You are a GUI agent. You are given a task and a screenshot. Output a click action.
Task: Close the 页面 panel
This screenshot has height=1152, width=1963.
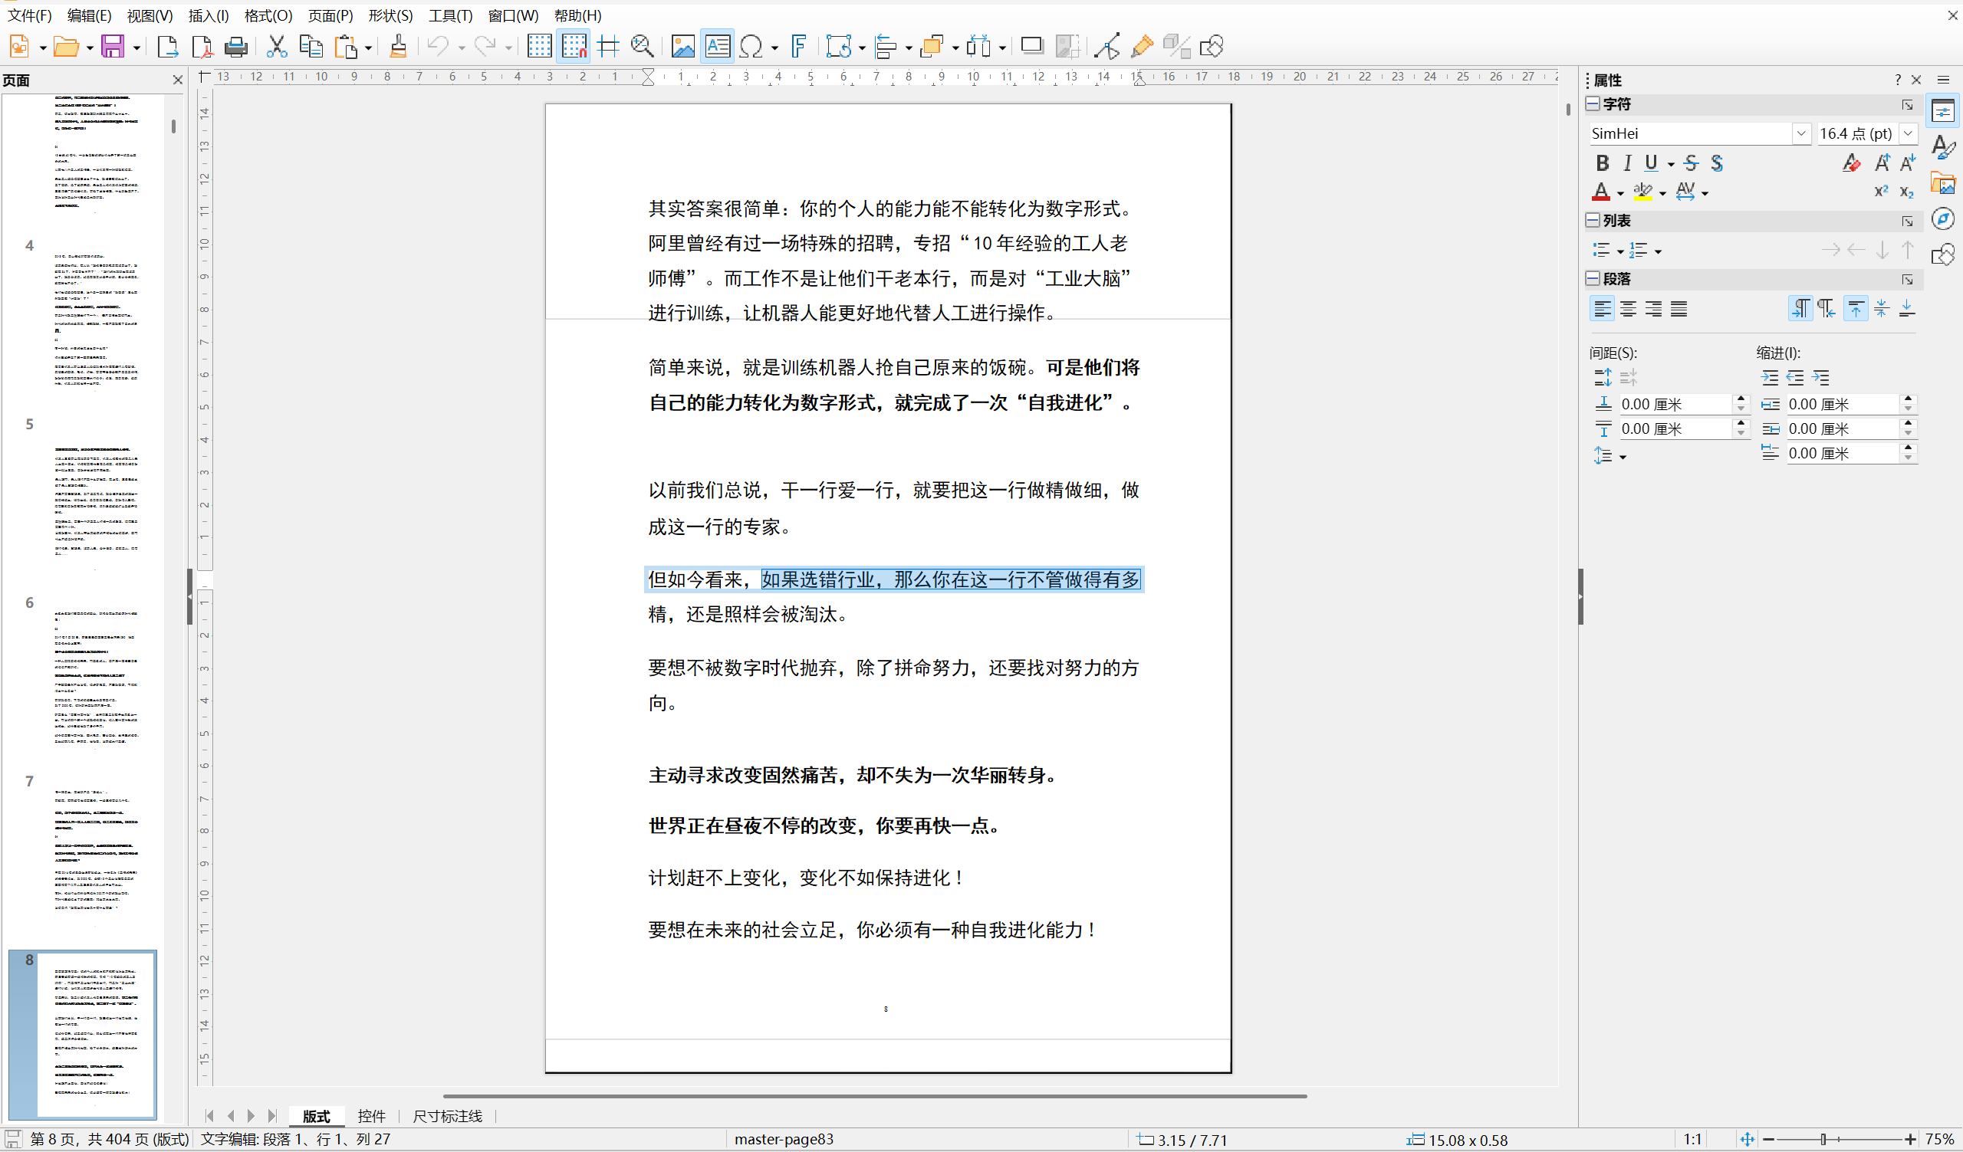(x=177, y=80)
